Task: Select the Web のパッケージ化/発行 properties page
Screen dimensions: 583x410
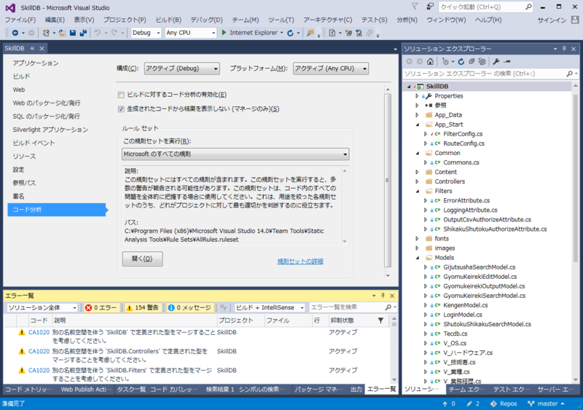Action: click(47, 103)
